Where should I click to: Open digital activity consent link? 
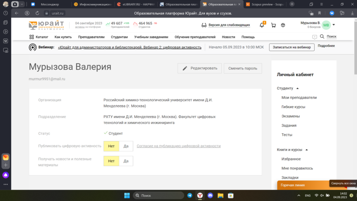[178, 146]
